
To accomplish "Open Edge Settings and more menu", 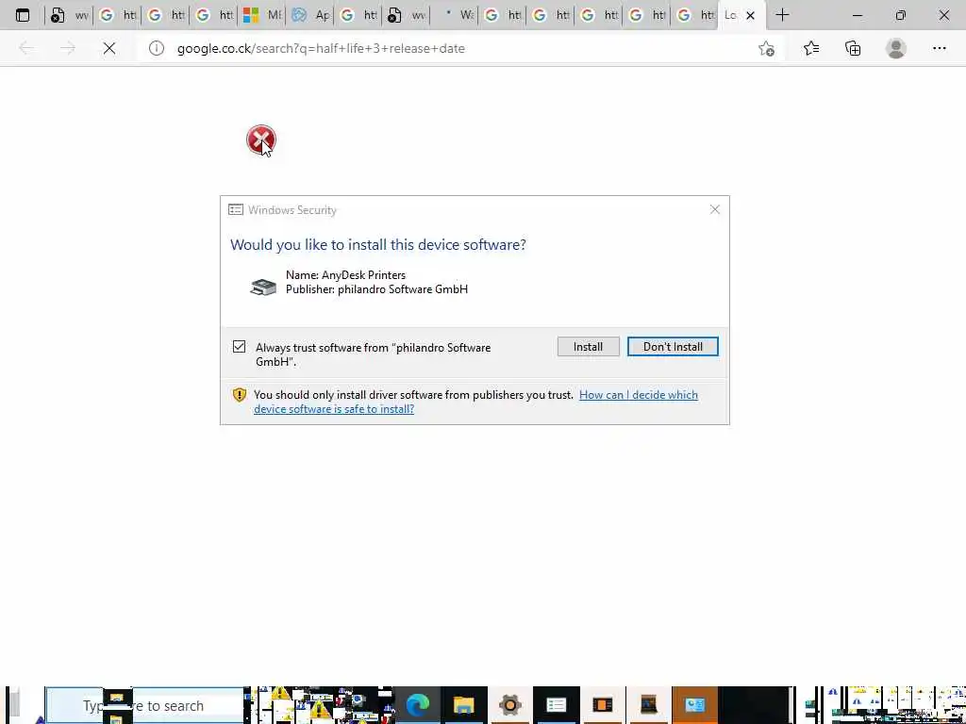I will pos(939,48).
